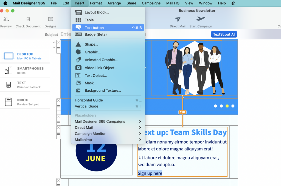This screenshot has width=281, height=186.
Task: Remove the top header layout block
Action: click(x=58, y=42)
